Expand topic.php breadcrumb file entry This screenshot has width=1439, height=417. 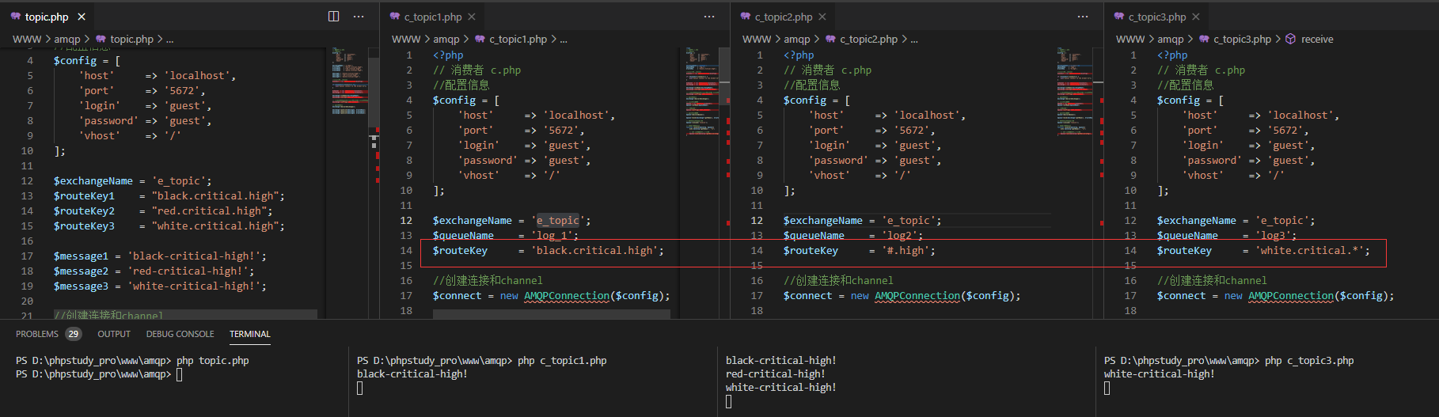point(132,39)
